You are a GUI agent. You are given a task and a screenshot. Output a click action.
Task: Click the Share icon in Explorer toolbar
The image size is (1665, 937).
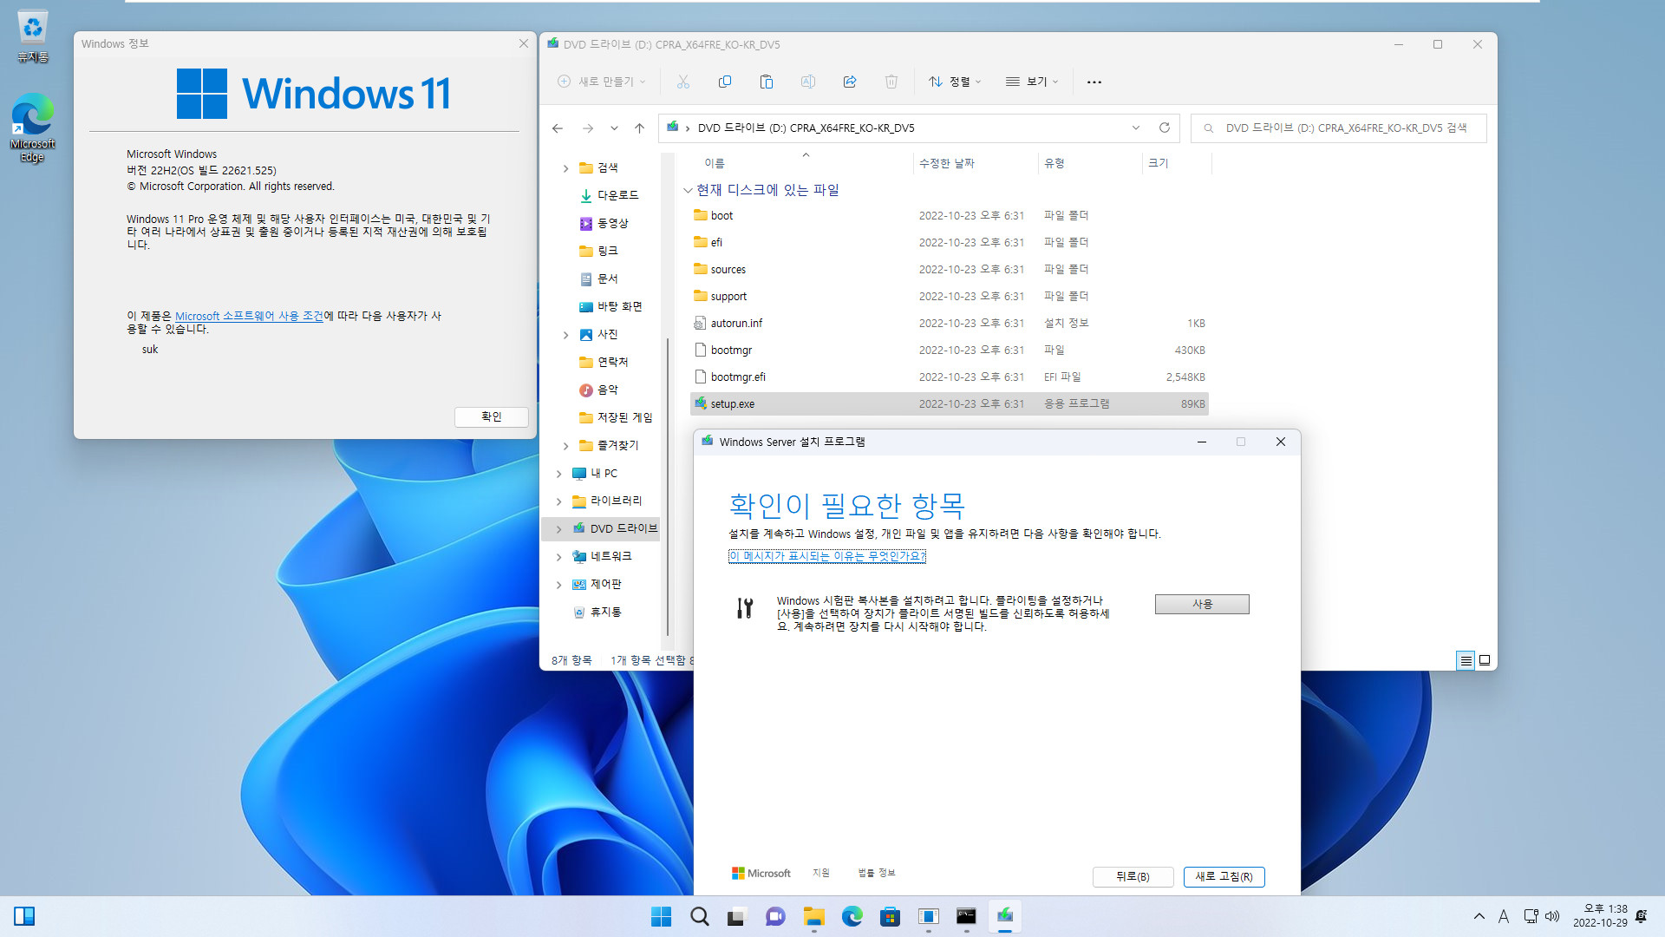(850, 82)
